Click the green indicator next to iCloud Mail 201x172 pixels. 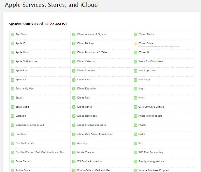[74, 98]
